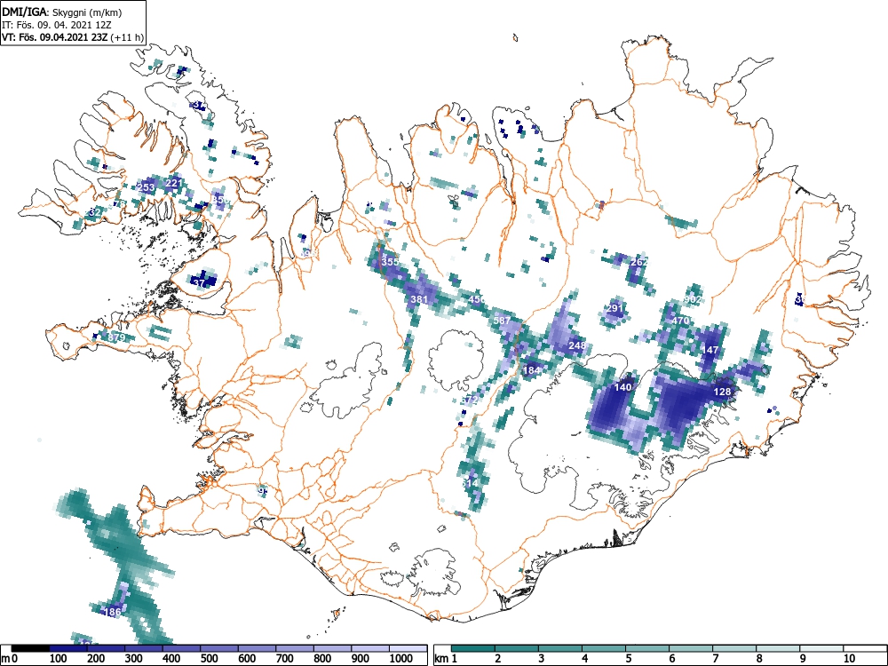The width and height of the screenshot is (888, 666).
Task: Click the white 9–10 km legend swatch
Action: coord(821,648)
